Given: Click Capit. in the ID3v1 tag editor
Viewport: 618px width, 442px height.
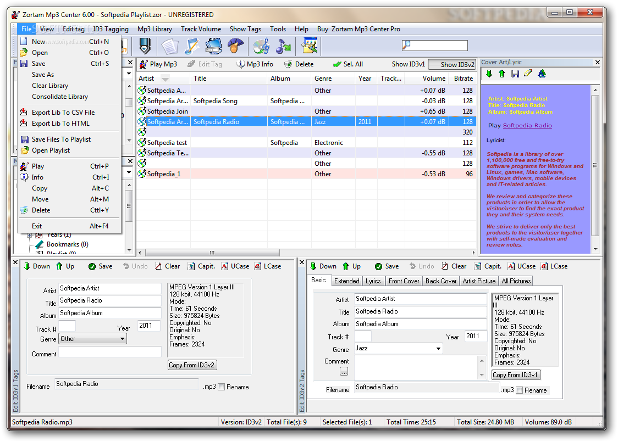Looking at the screenshot, I should point(201,266).
